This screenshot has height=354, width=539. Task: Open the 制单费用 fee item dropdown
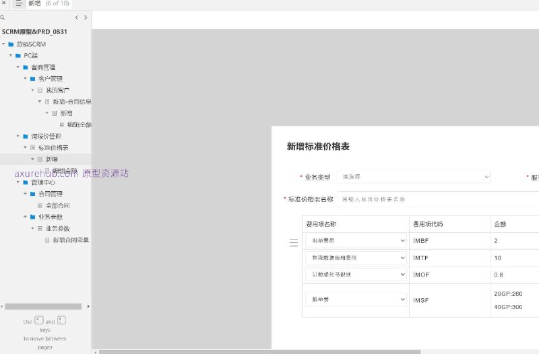356,241
